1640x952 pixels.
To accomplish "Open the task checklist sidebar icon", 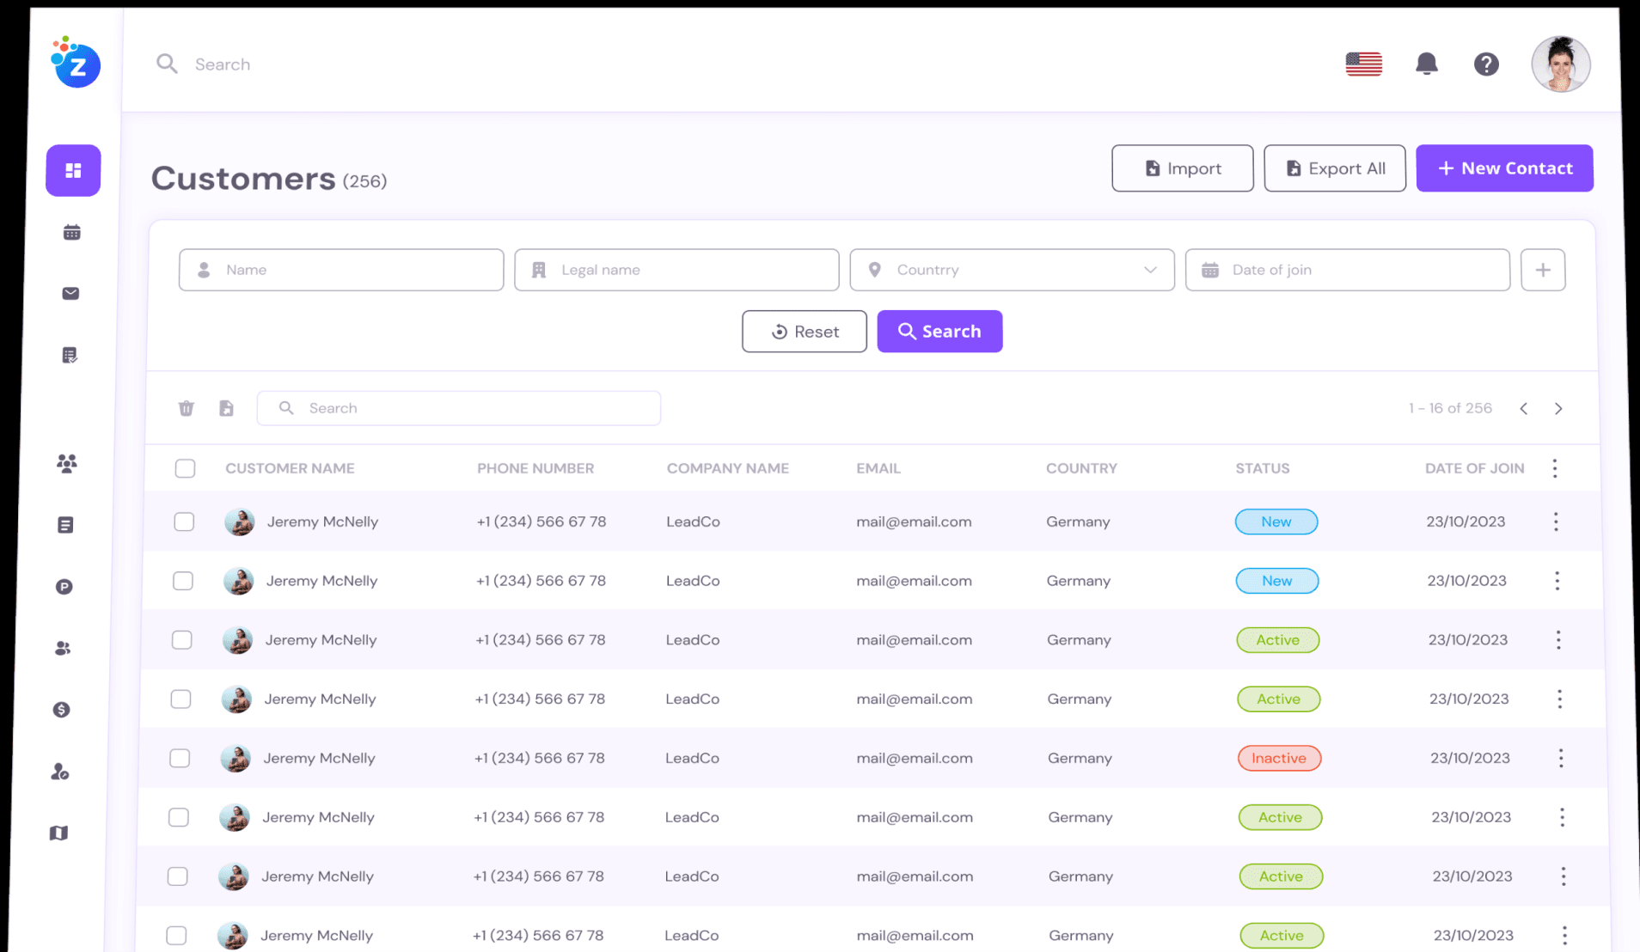I will (70, 355).
